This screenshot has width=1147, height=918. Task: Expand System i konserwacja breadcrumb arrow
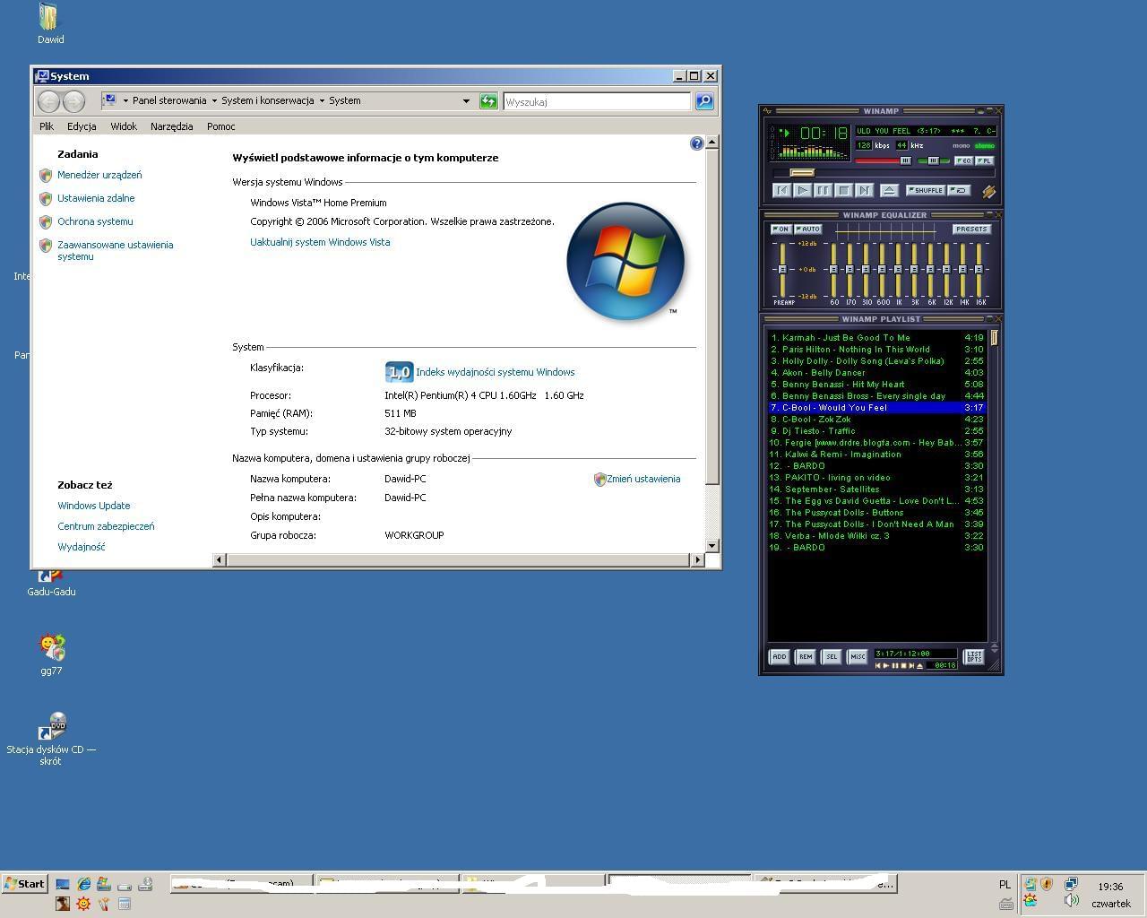click(x=322, y=100)
